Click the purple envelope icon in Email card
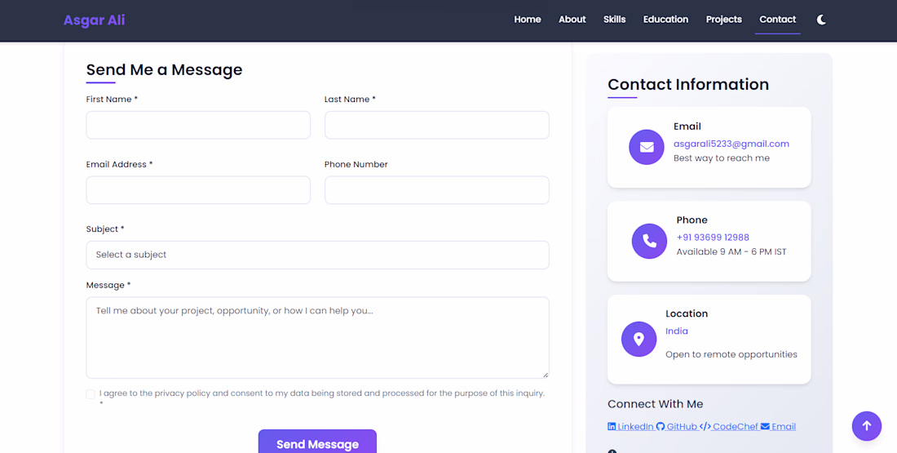Screen dimensions: 897x453 pos(647,147)
